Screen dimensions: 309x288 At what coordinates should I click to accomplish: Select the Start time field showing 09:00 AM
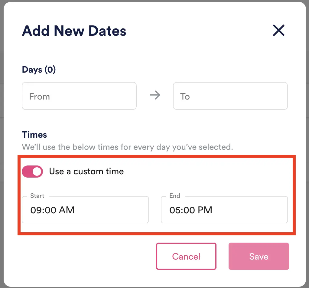tap(85, 210)
